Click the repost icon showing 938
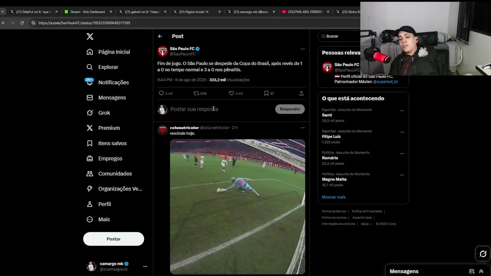Viewport: 491px width, 276px height. click(196, 93)
